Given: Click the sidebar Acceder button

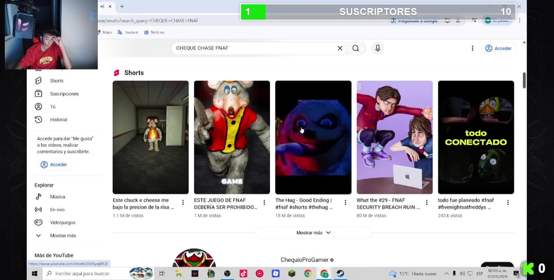Looking at the screenshot, I should [54, 164].
